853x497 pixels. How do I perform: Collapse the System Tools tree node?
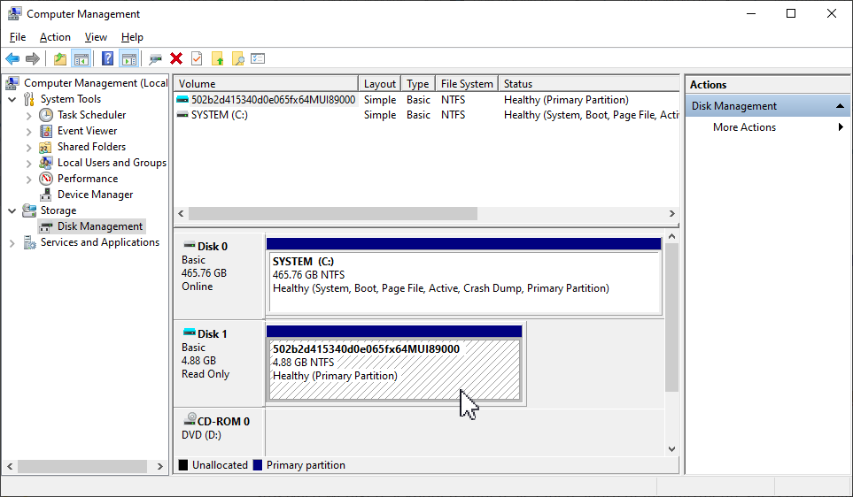coord(12,99)
